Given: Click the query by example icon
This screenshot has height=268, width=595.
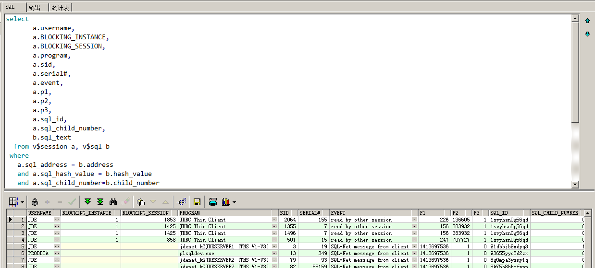Looking at the screenshot, I should (x=141, y=202).
